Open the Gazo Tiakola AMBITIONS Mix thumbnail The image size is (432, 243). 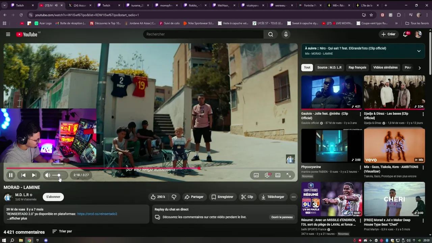395,146
